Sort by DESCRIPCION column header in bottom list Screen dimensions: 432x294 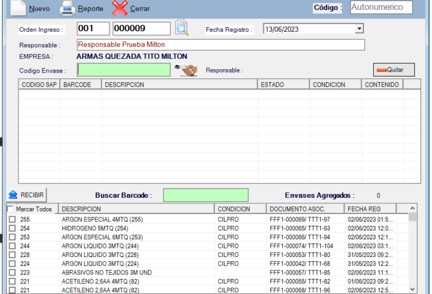[x=137, y=209]
